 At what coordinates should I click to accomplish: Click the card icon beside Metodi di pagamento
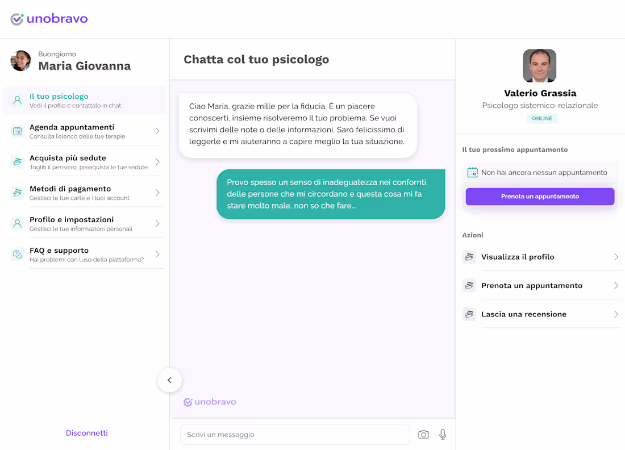click(x=17, y=193)
